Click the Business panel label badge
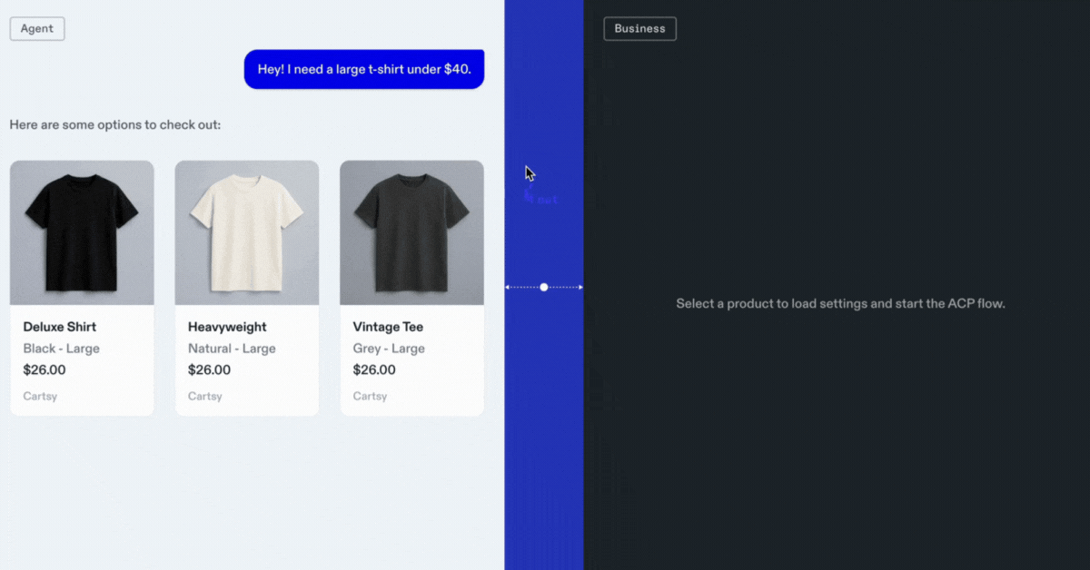Viewport: 1090px width, 570px height. (639, 28)
